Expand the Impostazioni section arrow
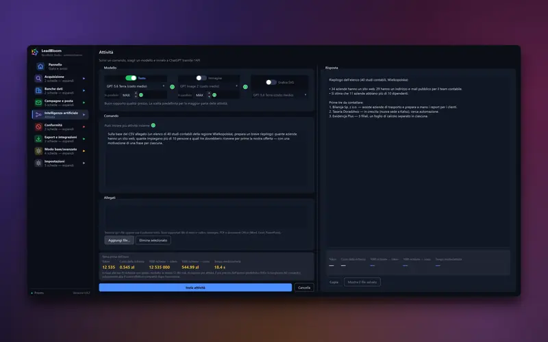Image resolution: width=548 pixels, height=342 pixels. point(84,163)
